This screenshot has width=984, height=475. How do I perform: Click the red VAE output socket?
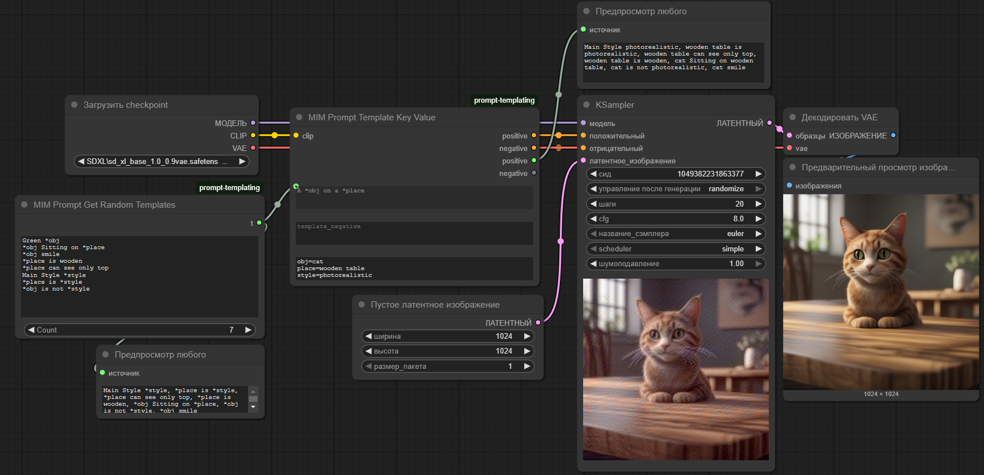pyautogui.click(x=253, y=148)
